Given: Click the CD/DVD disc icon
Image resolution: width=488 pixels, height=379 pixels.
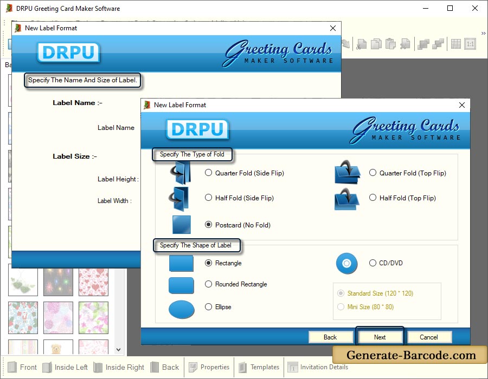Looking at the screenshot, I should tap(346, 264).
